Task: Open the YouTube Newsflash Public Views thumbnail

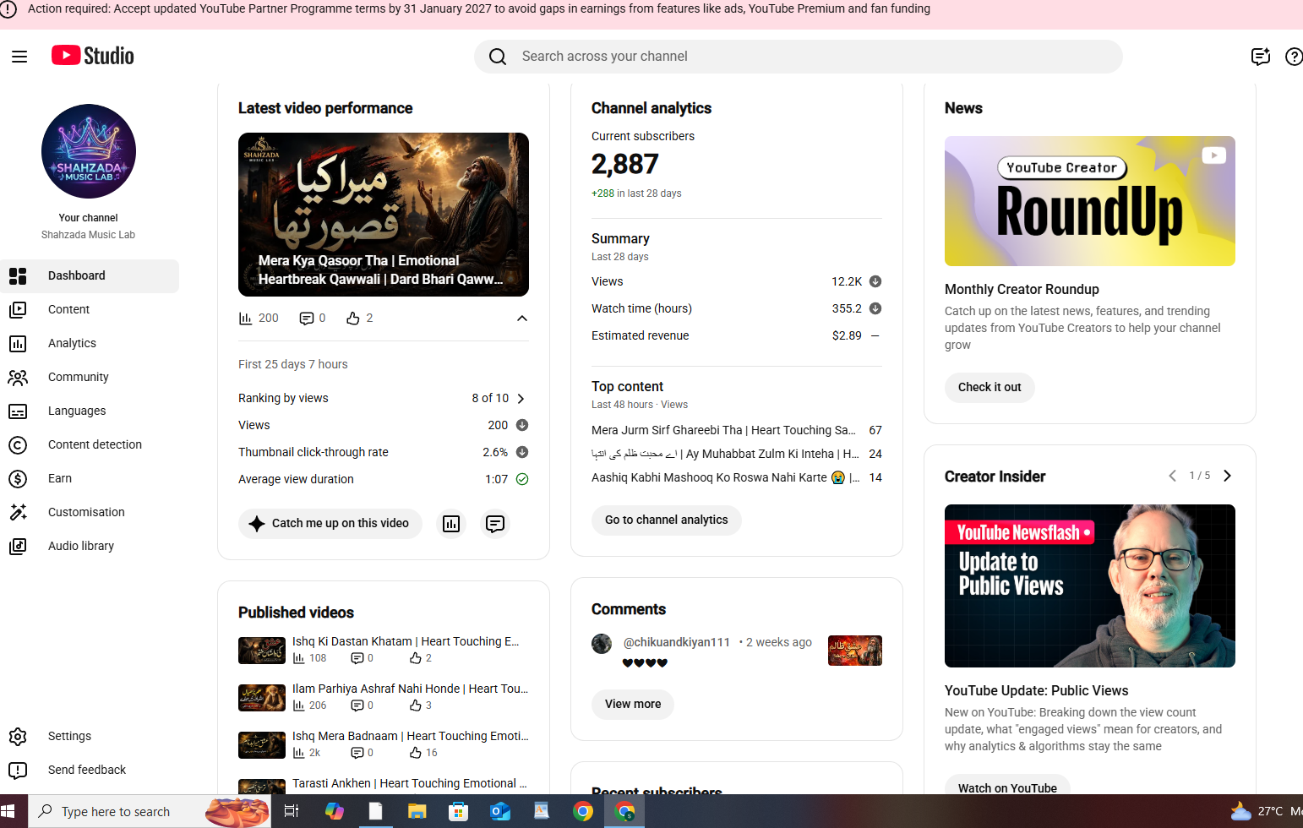Action: click(x=1090, y=586)
